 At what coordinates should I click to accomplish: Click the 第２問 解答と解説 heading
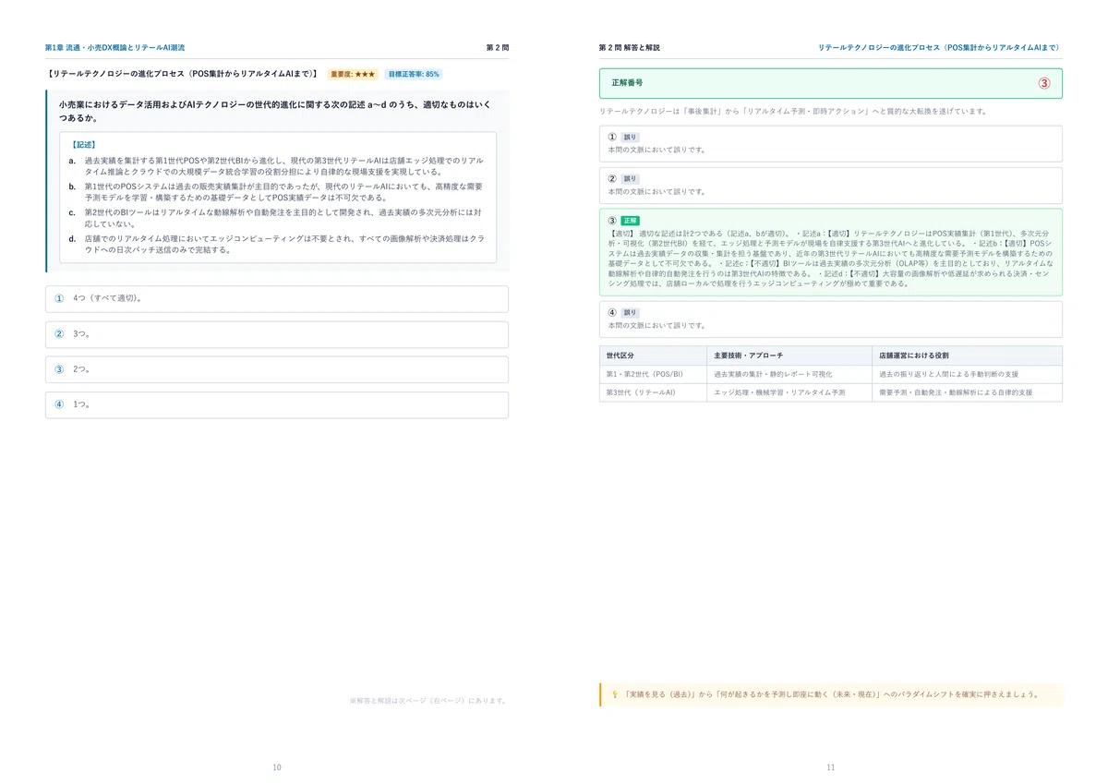click(x=630, y=47)
